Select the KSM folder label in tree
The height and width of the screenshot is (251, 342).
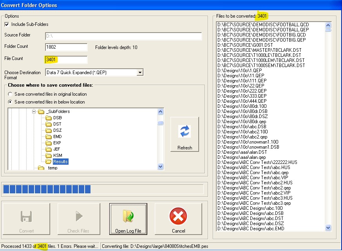[58, 155]
